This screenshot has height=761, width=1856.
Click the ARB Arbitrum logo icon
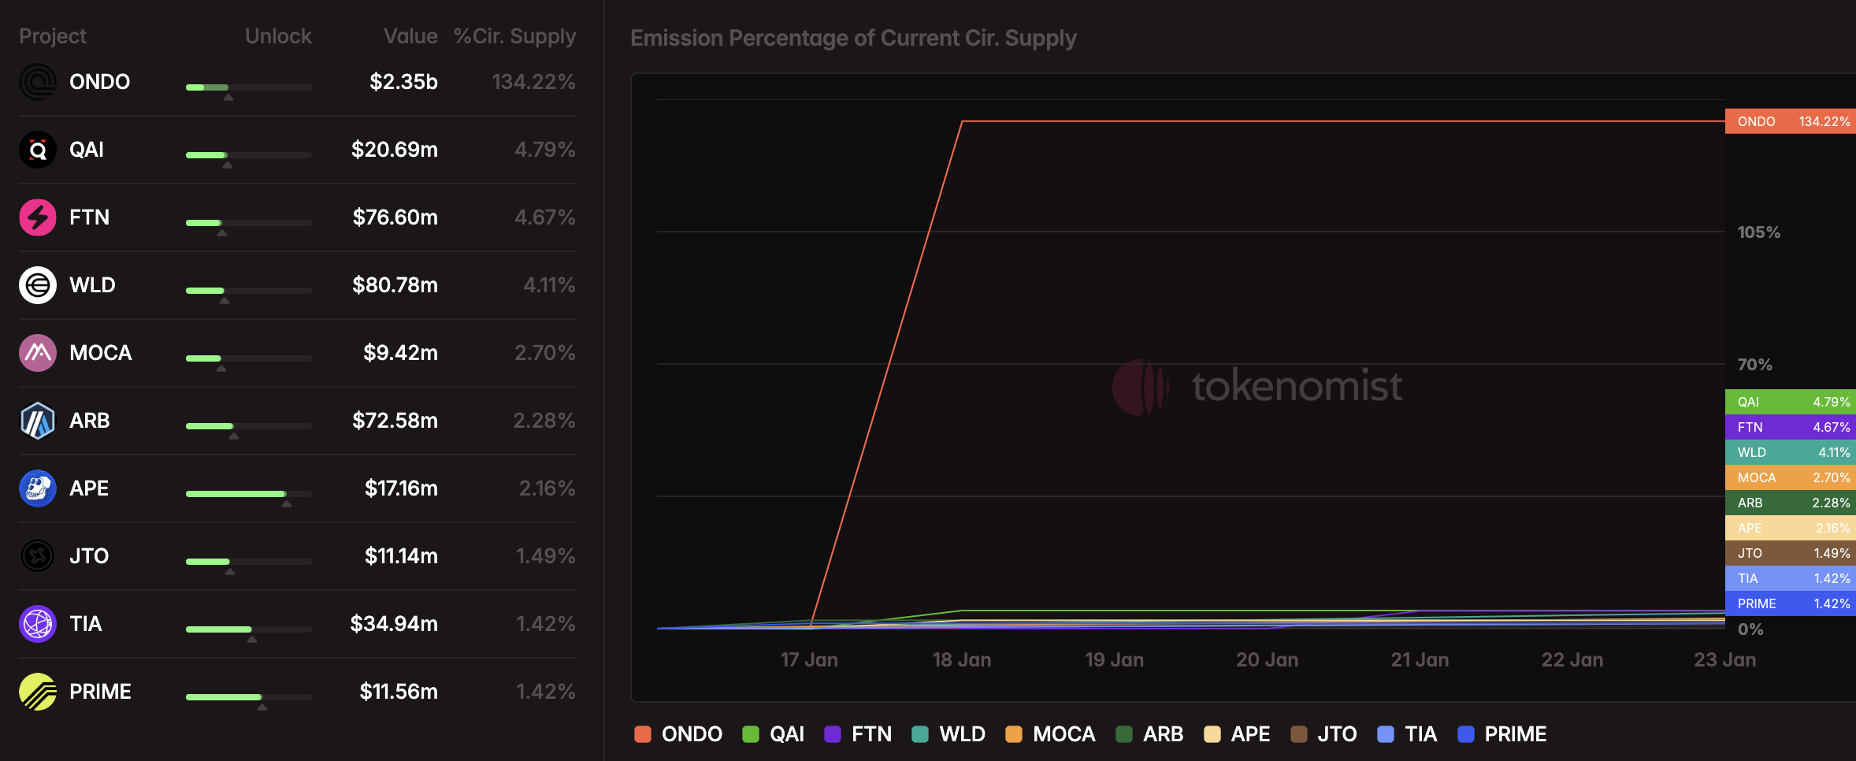(x=38, y=421)
